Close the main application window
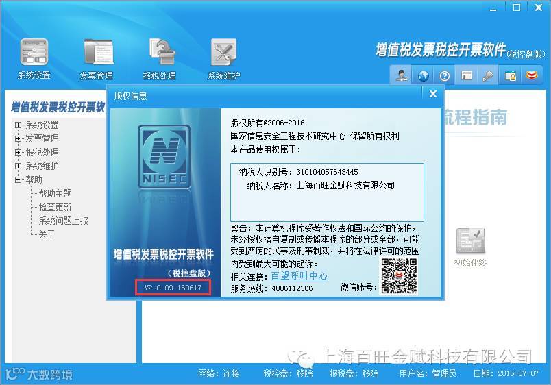This screenshot has height=385, width=551. [x=539, y=8]
